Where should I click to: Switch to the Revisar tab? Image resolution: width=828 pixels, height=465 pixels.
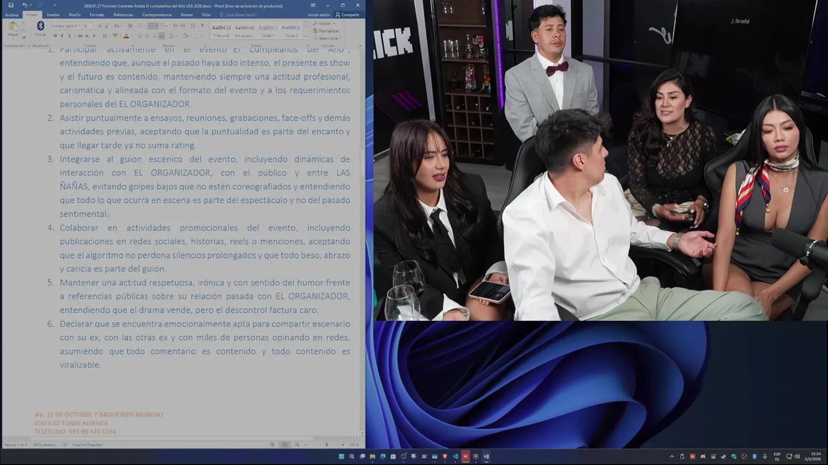click(x=187, y=15)
